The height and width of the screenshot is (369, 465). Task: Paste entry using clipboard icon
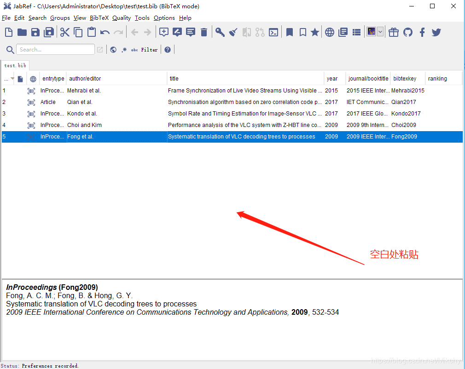pyautogui.click(x=92, y=32)
